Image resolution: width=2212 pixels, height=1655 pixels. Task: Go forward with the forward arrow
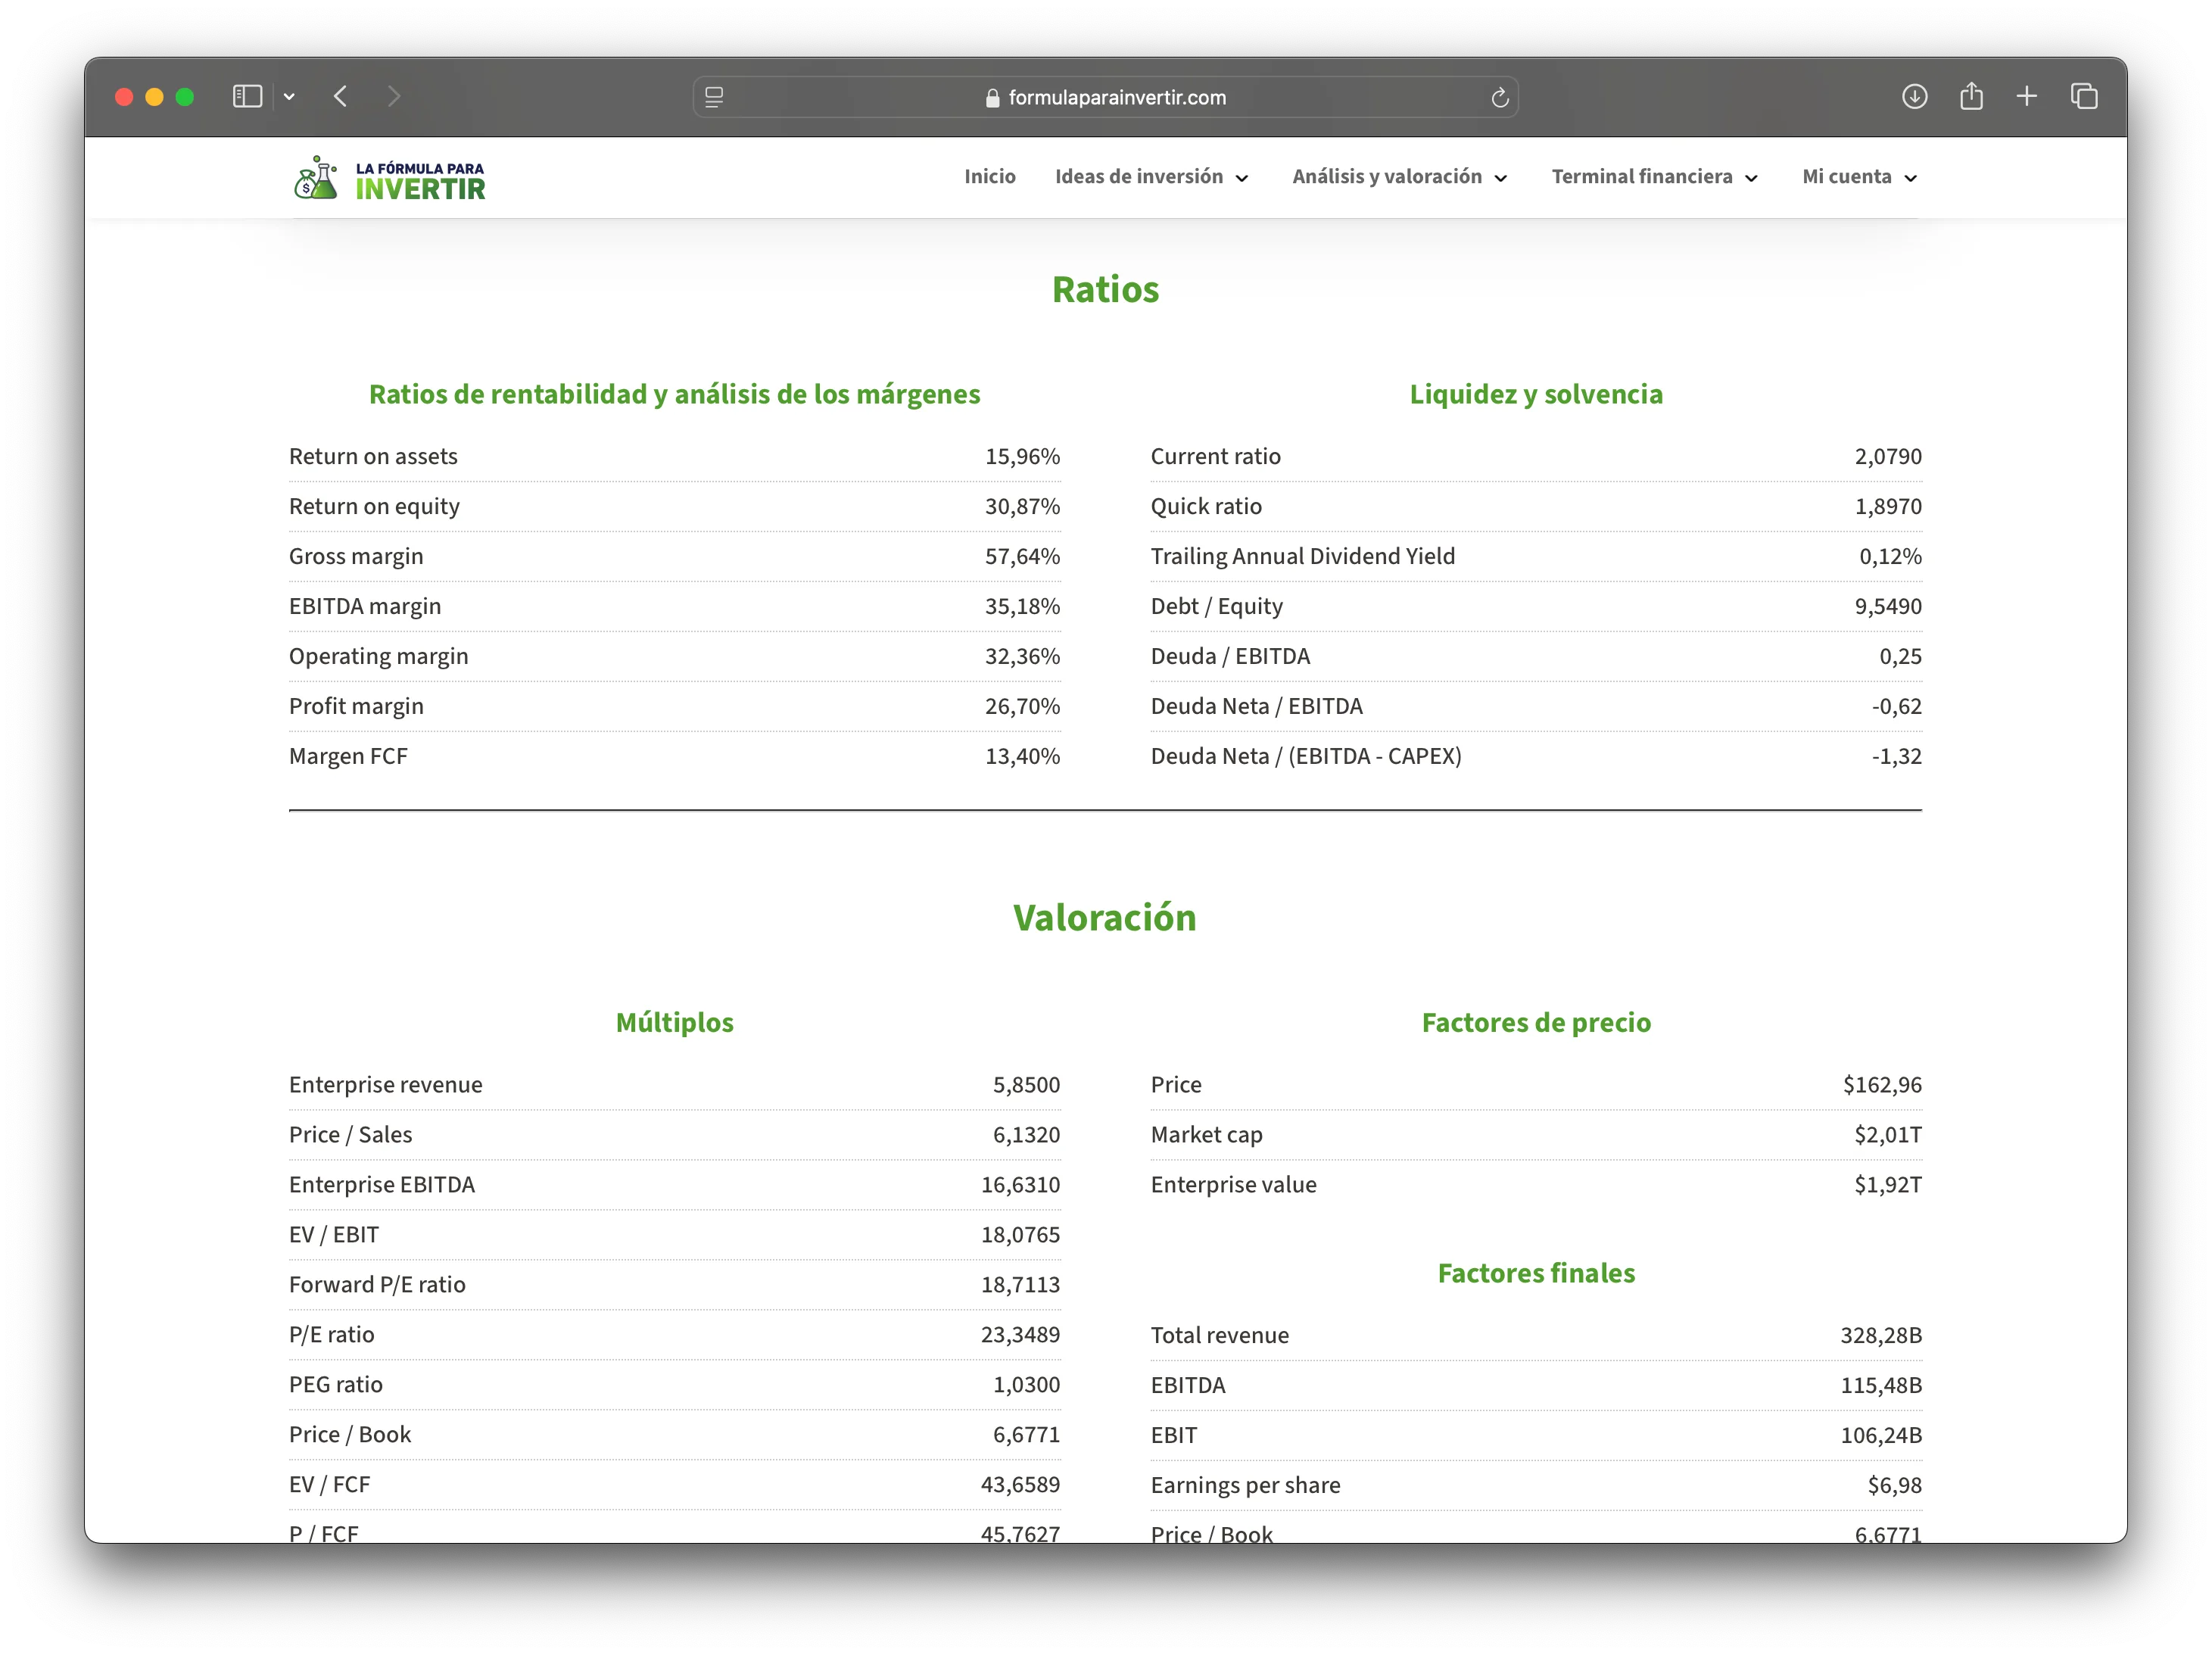coord(394,97)
